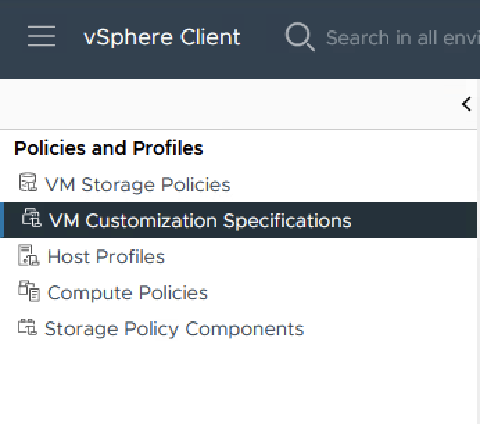This screenshot has height=424, width=480.
Task: Focus the Search in all environments field
Action: click(x=402, y=37)
